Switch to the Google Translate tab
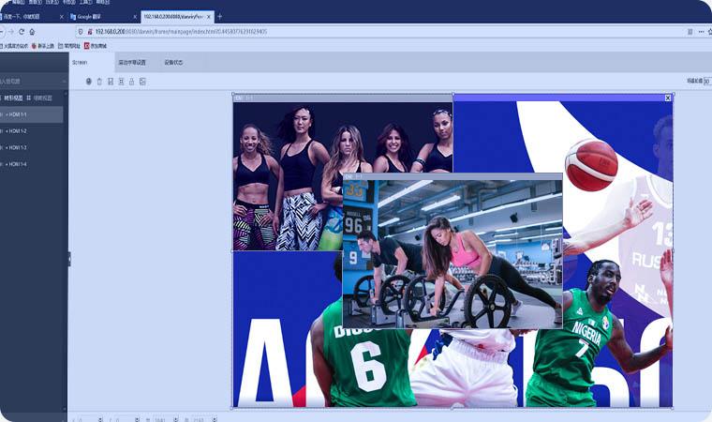Image resolution: width=712 pixels, height=422 pixels. (102, 17)
